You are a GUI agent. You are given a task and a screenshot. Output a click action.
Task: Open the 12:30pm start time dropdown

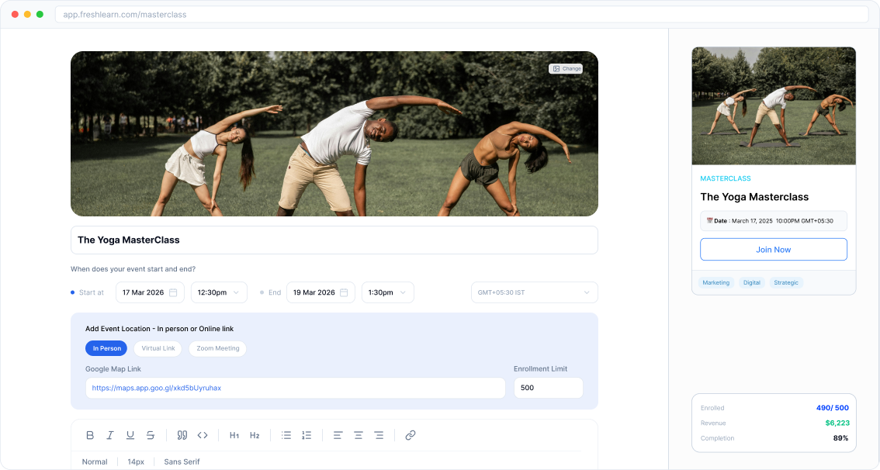pos(219,292)
